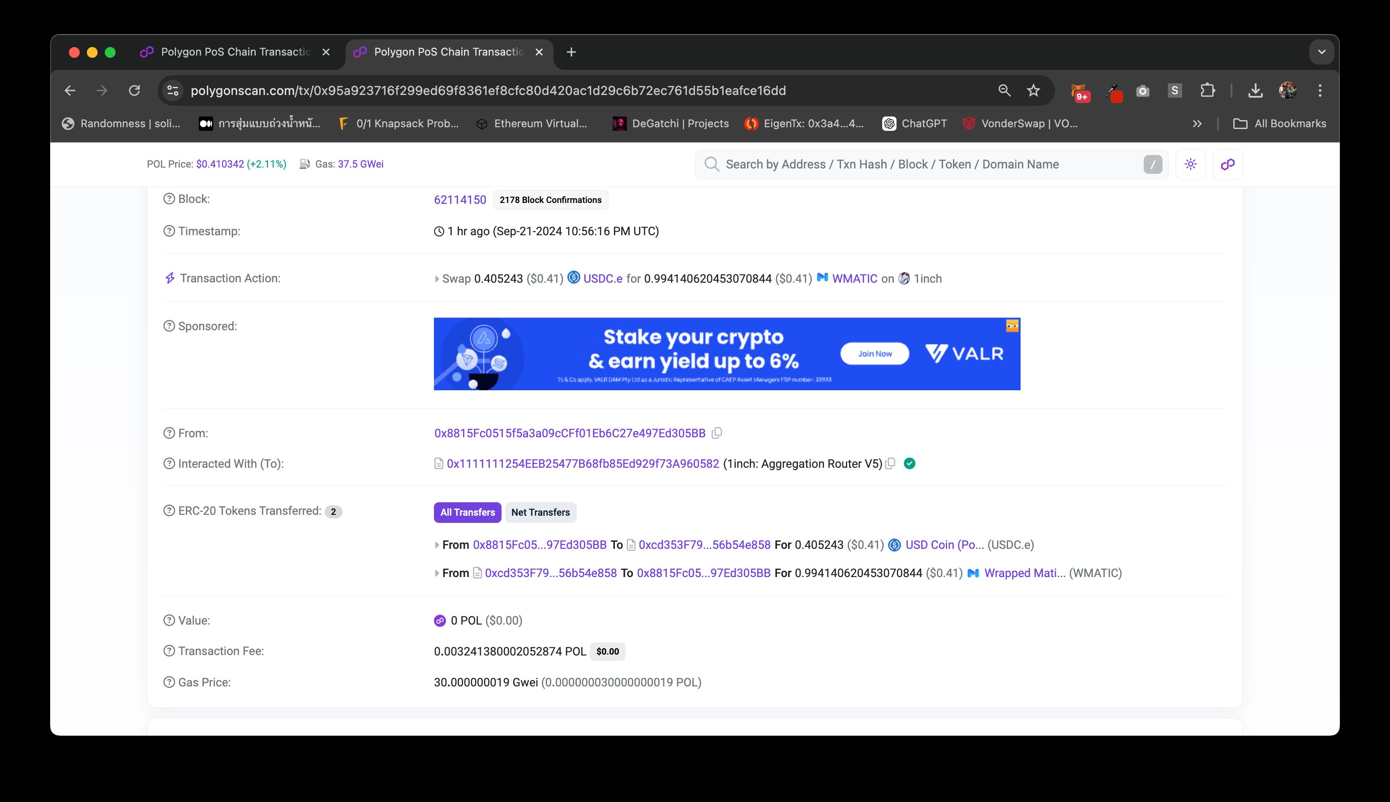Click the WMATIC token icon in transaction action
The height and width of the screenshot is (802, 1390).
tap(823, 278)
